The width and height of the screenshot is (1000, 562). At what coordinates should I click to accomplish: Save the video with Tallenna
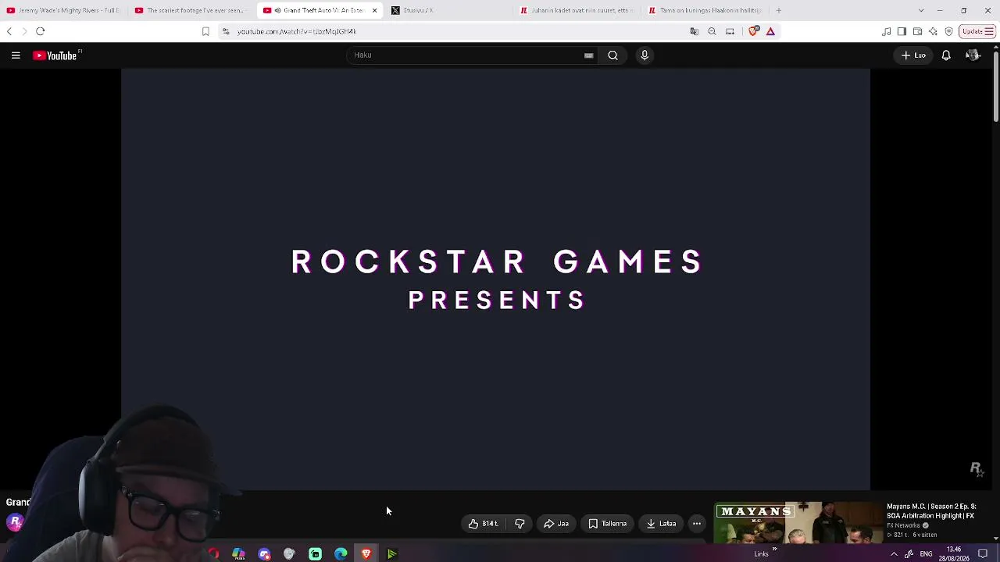pyautogui.click(x=608, y=524)
